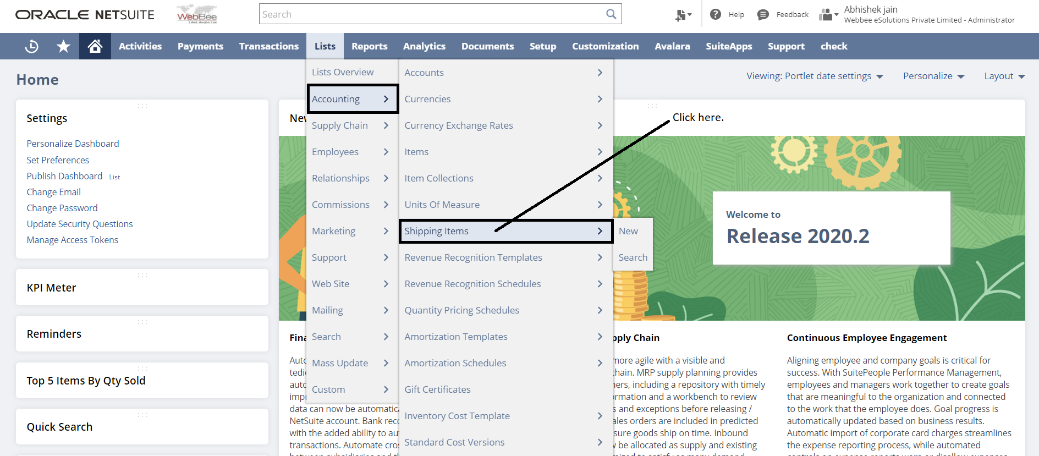This screenshot has height=456, width=1039.
Task: Expand the Shipping Items submenu
Action: (x=506, y=231)
